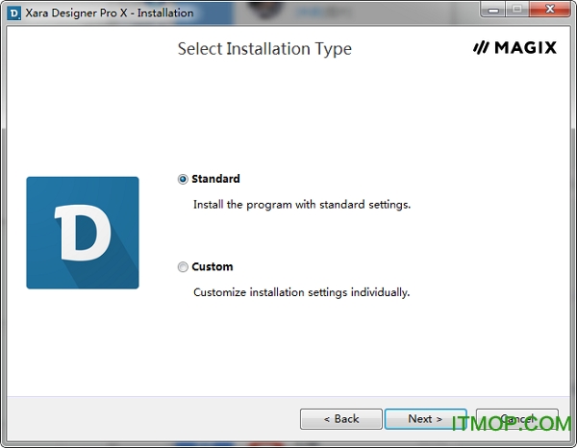Viewport: 577px width, 448px height.
Task: Go back with the Back button
Action: (341, 419)
